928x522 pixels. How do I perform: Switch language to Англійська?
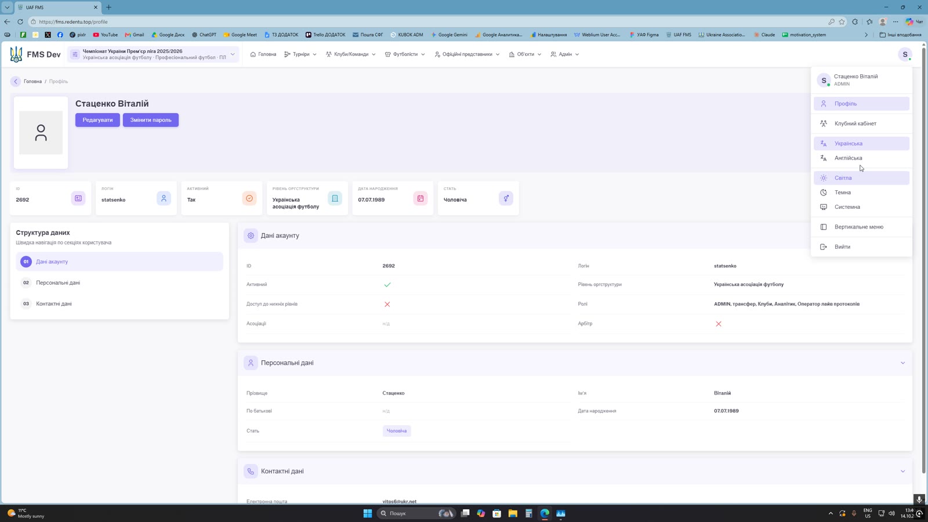point(861,158)
